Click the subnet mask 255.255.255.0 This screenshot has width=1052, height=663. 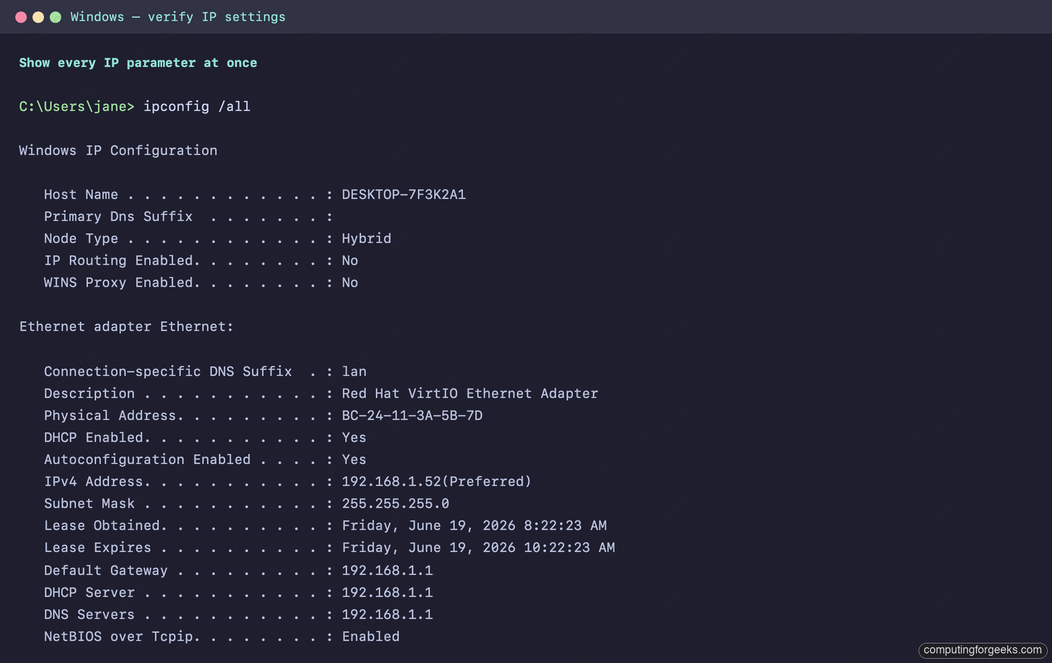point(395,504)
